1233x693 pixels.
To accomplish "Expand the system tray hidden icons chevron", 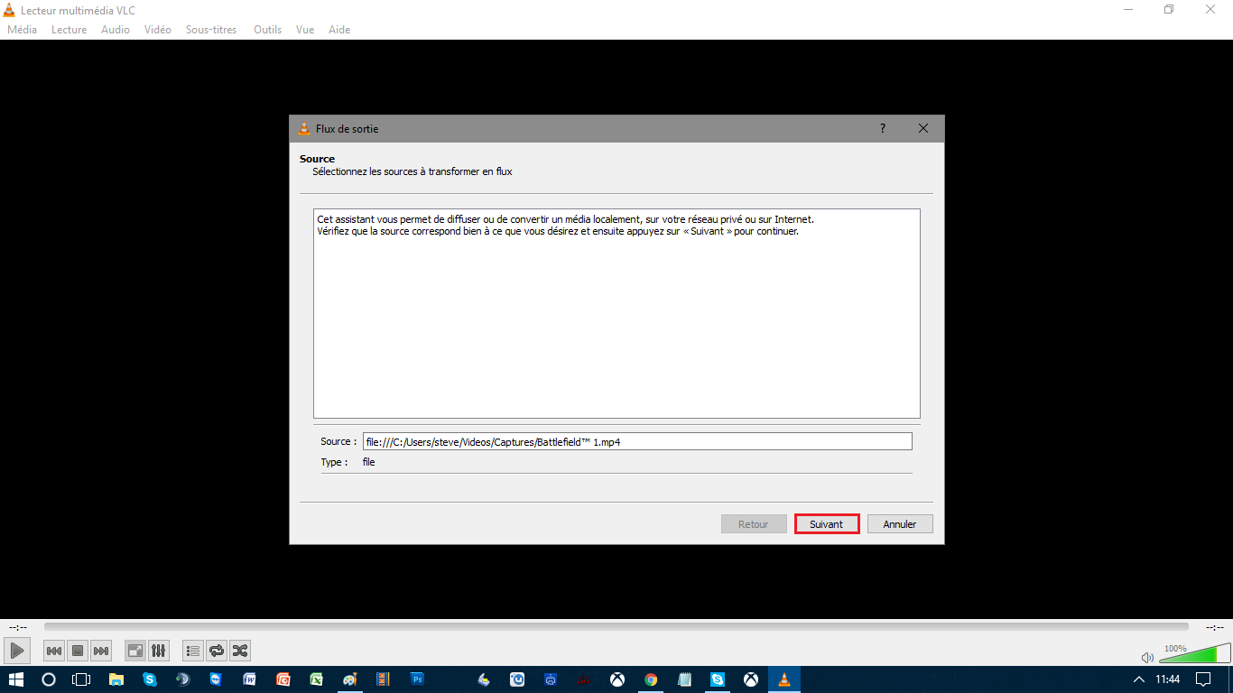I will pyautogui.click(x=1138, y=679).
